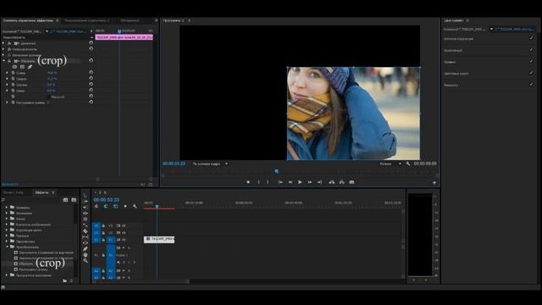Click the Left crop percentage value
This screenshot has height=305, width=542.
click(x=52, y=73)
